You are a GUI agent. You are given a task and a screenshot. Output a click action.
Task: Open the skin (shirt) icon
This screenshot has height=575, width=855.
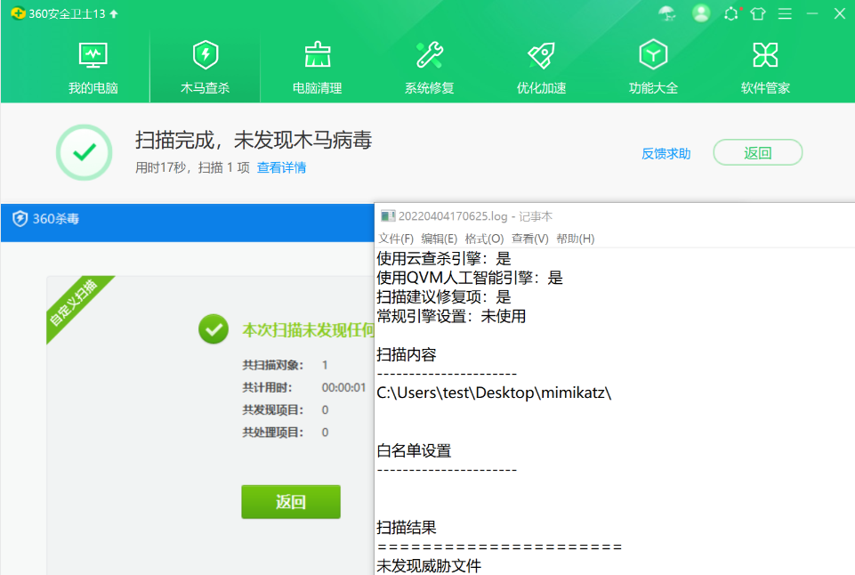(x=758, y=13)
